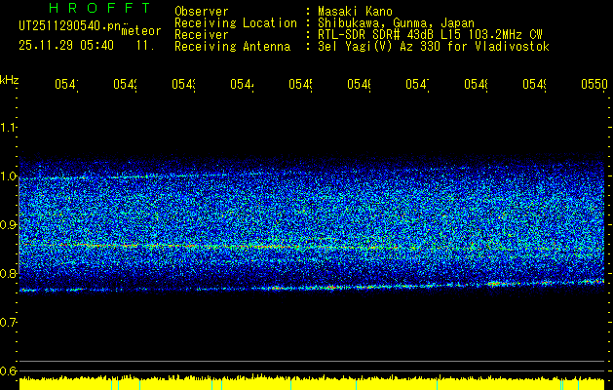Click the 'Receiver' label
This screenshot has height=390, width=613.
click(x=202, y=35)
